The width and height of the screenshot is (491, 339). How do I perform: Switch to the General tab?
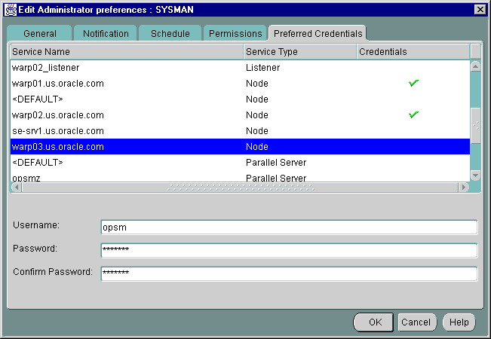(40, 34)
